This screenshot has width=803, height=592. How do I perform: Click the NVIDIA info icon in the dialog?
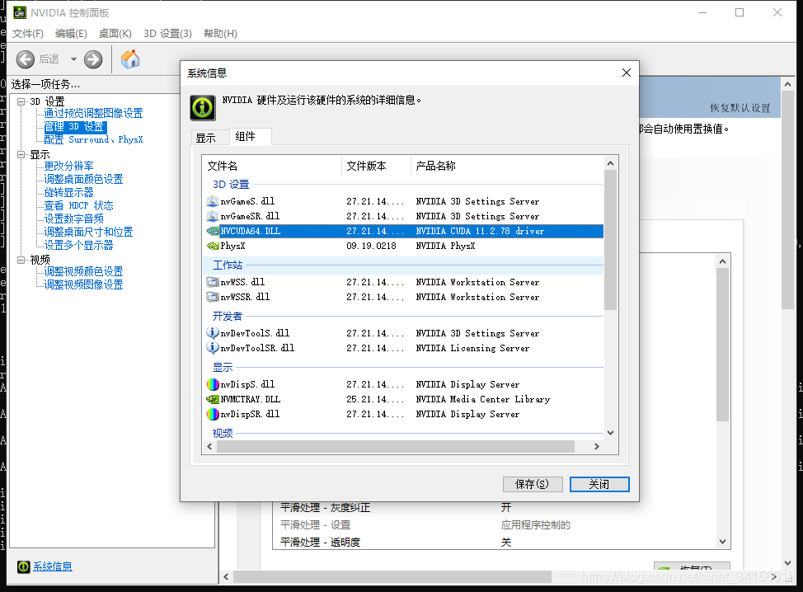[x=202, y=108]
